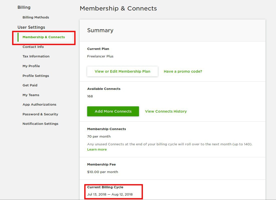Go to Contact Info settings

coord(33,47)
